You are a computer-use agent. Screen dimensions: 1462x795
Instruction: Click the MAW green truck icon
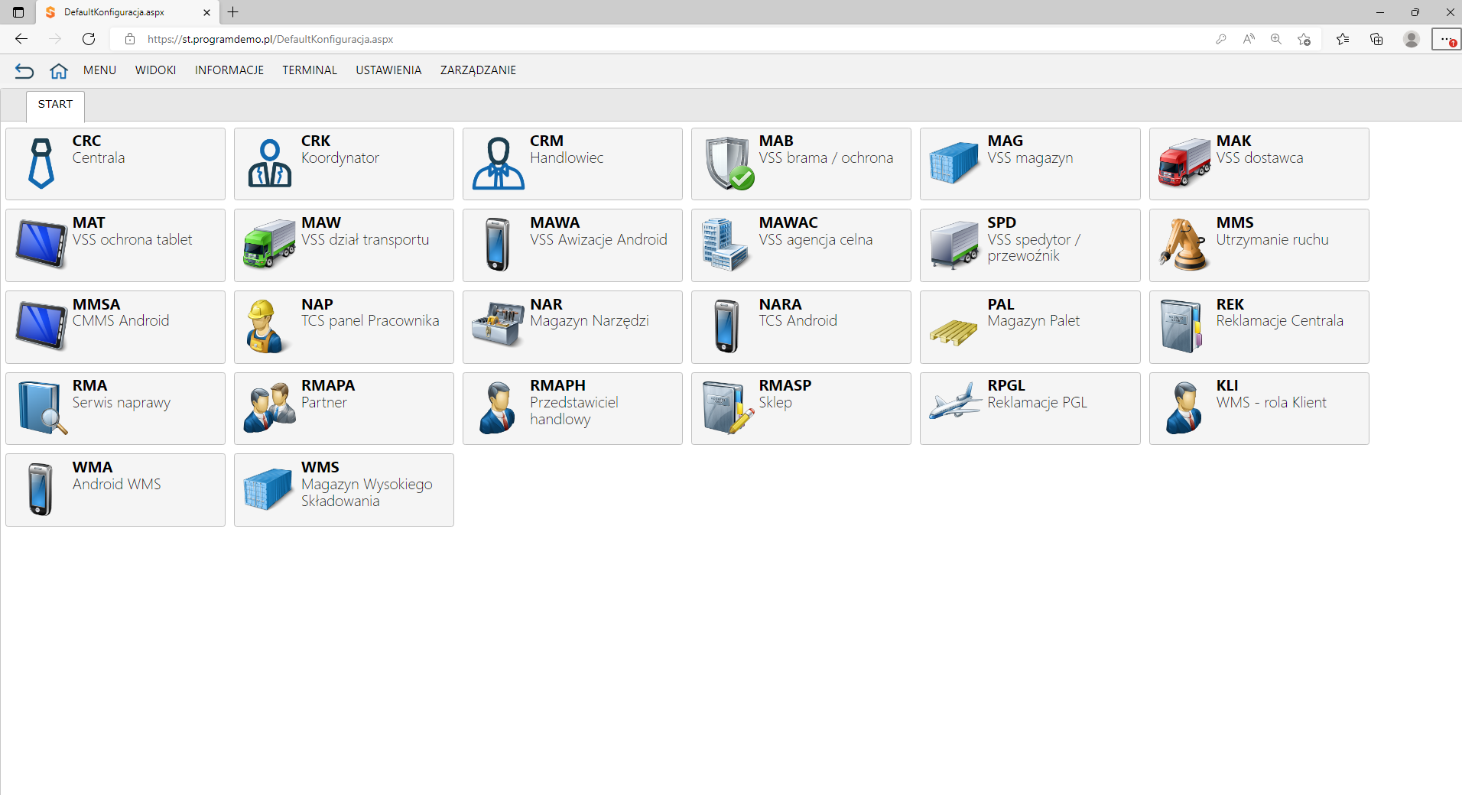[x=269, y=245]
